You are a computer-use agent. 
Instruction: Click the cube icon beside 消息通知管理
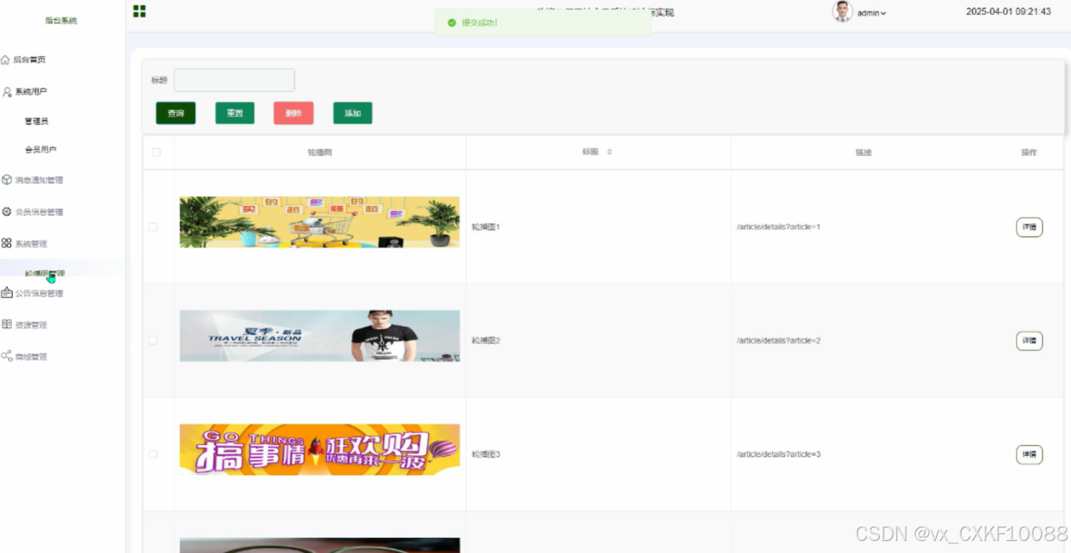tap(7, 180)
